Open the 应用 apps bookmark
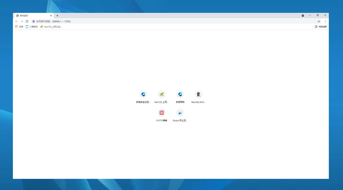343x190 pixels. pos(19,27)
